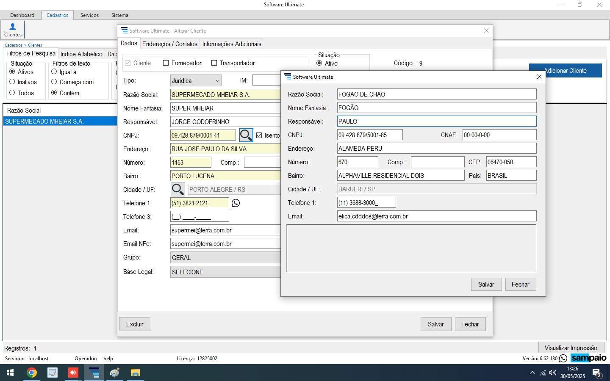This screenshot has height=381, width=610.
Task: Click the Cidade / UF search magnifier
Action: click(x=177, y=189)
